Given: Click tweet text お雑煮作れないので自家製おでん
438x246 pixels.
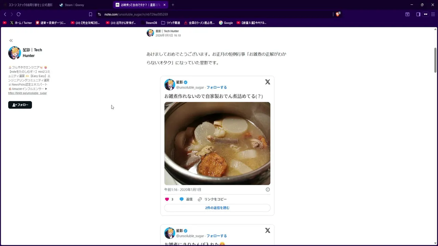Looking at the screenshot, I should [214, 96].
